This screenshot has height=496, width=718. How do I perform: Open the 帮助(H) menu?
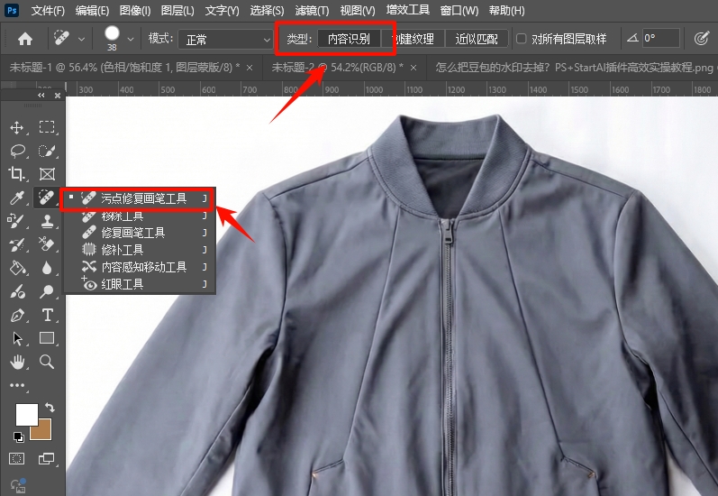[507, 10]
